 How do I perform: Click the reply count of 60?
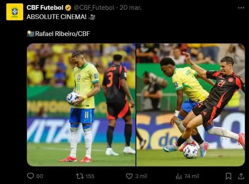(x=40, y=176)
